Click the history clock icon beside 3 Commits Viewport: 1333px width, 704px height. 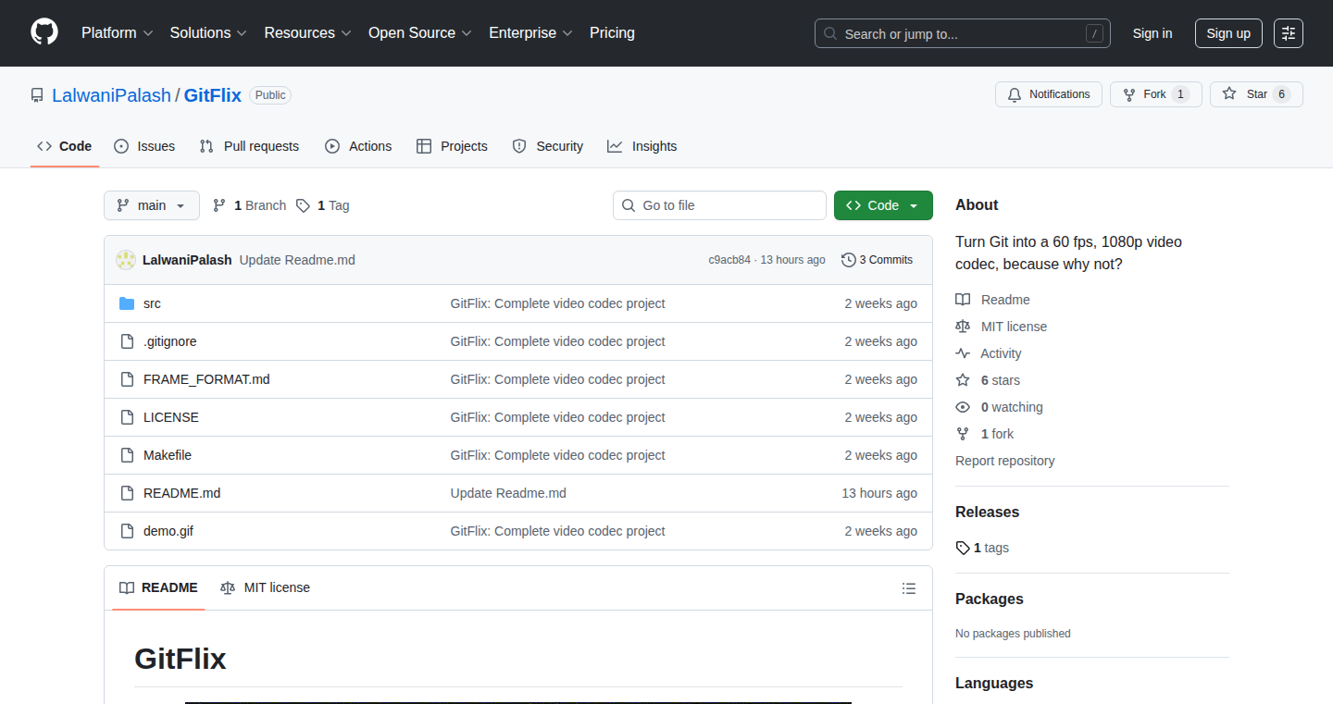click(848, 260)
